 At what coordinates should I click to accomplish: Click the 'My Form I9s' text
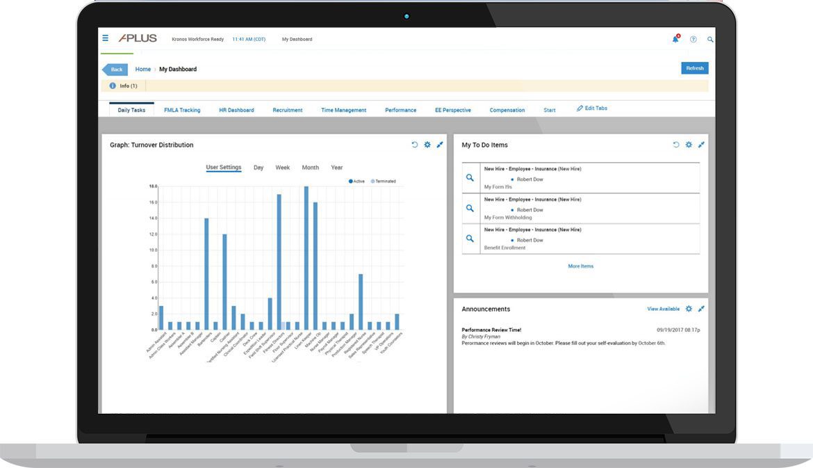click(x=498, y=187)
